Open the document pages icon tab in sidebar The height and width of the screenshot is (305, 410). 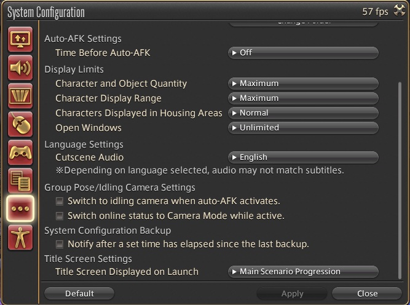(x=20, y=181)
